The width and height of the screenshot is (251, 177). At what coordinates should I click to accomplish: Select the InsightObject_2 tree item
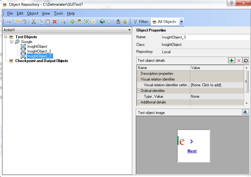pos(39,51)
